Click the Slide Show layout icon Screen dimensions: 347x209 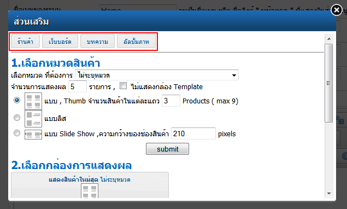(33, 134)
